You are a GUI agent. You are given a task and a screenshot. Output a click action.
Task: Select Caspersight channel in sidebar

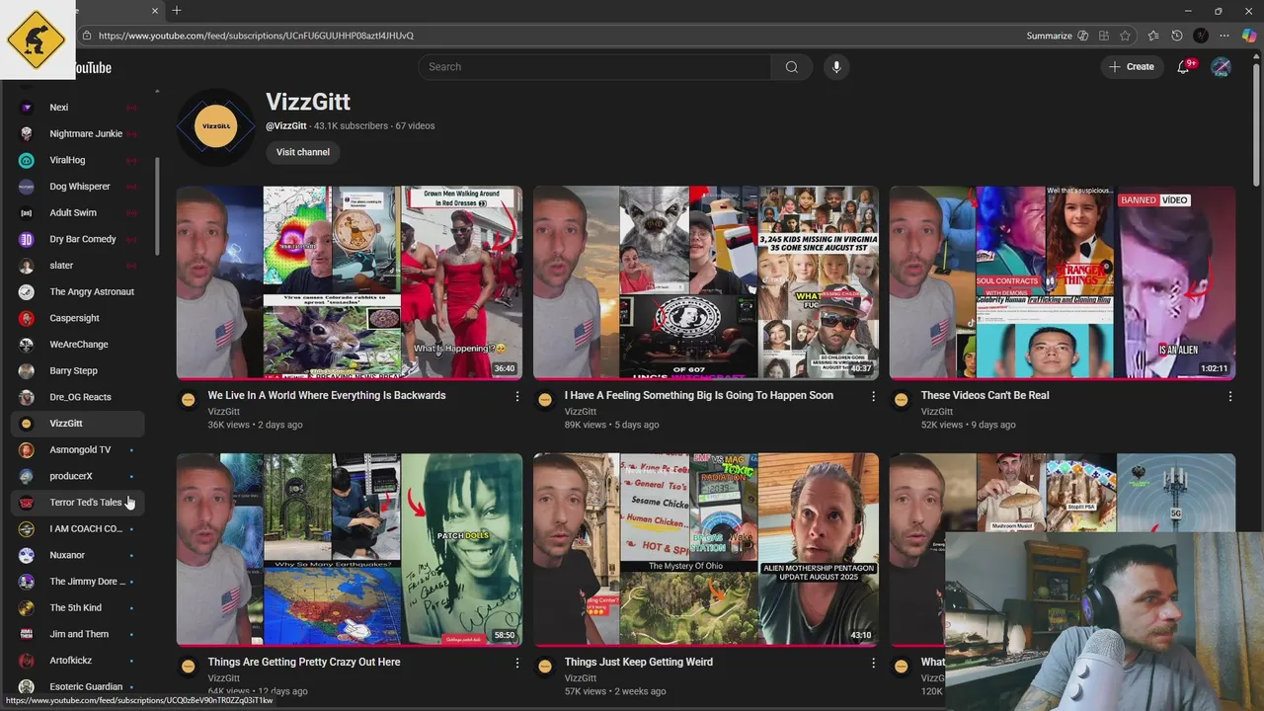point(77,318)
